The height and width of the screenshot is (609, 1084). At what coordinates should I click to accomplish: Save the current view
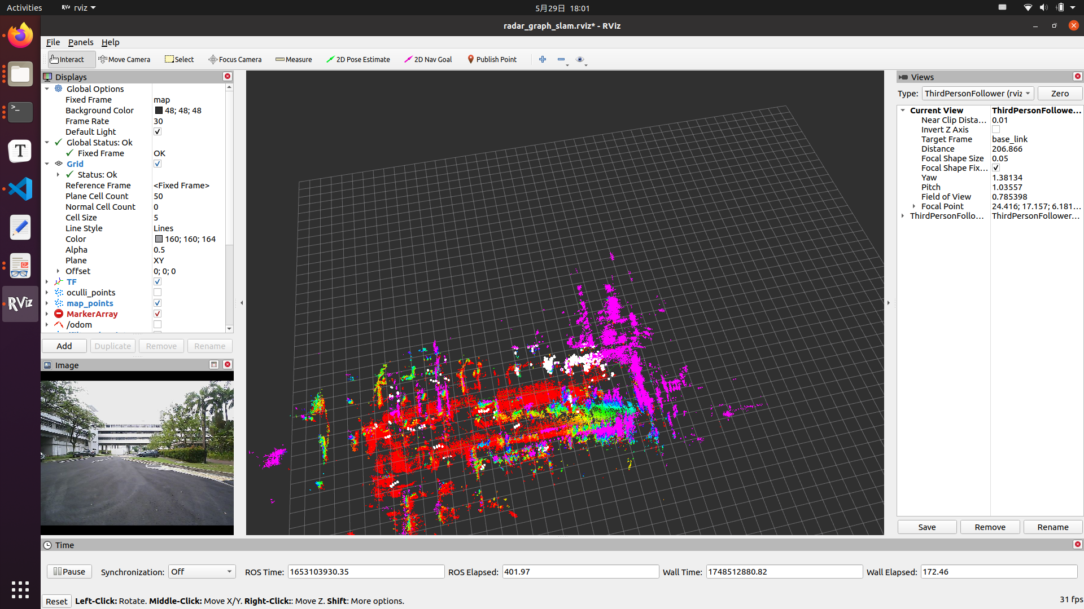tap(927, 527)
